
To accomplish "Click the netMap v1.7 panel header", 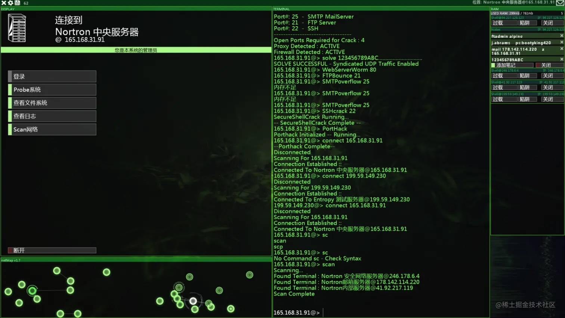I will [136, 260].
